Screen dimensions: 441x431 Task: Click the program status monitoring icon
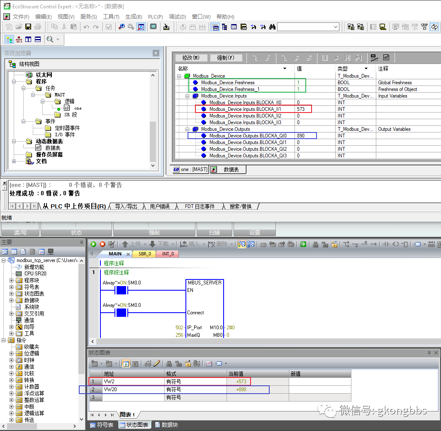(241, 244)
